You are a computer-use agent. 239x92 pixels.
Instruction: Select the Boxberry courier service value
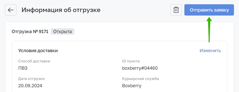coord(132,86)
